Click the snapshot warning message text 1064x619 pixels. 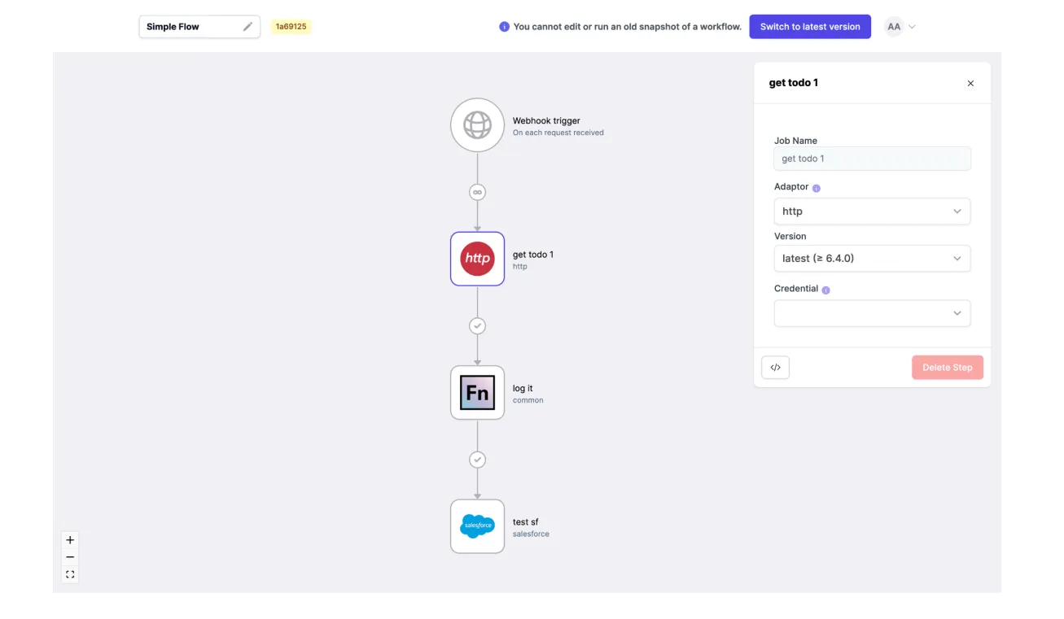pyautogui.click(x=628, y=27)
